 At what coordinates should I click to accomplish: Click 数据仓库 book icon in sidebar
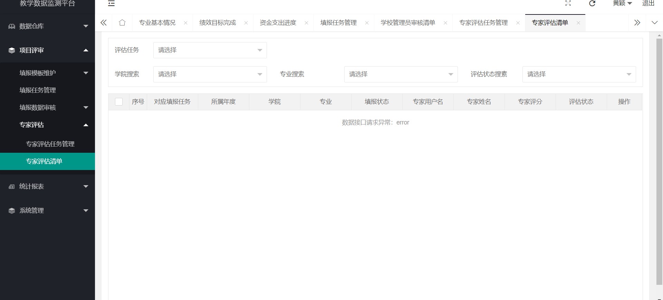pyautogui.click(x=12, y=26)
